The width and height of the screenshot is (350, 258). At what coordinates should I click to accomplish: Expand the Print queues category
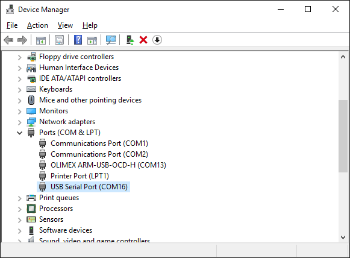(x=20, y=198)
